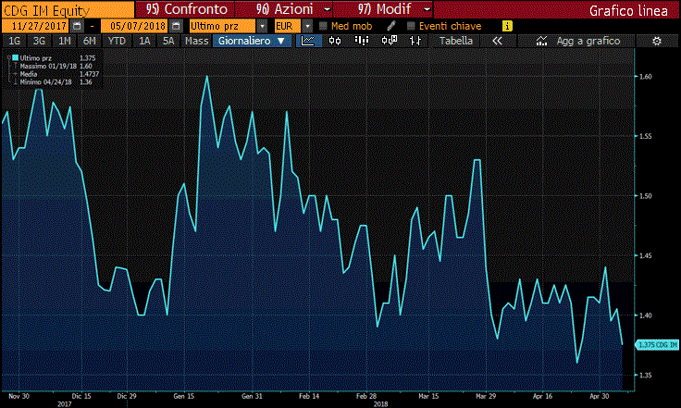Screen dimensions: 681x408
Task: Click the yellow info icon
Action: tap(506, 26)
